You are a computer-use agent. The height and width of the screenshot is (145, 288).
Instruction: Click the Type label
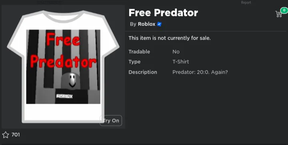(134, 62)
